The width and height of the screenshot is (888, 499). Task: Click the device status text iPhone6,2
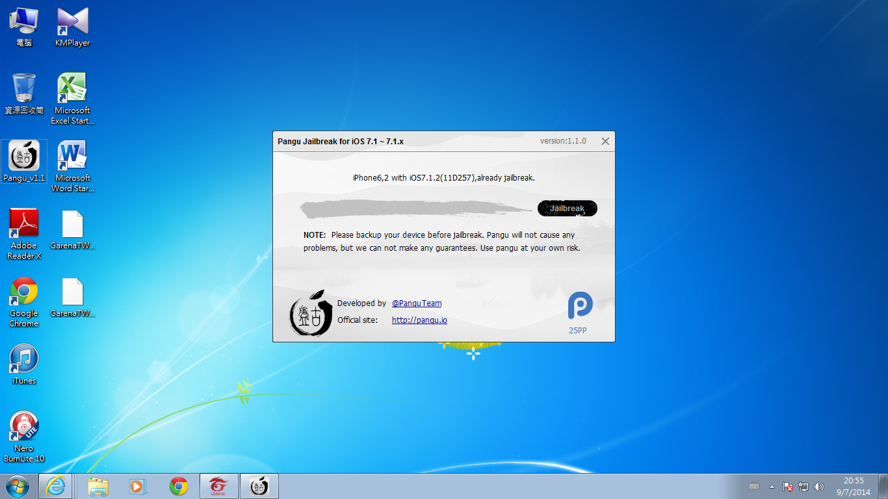[x=444, y=177]
